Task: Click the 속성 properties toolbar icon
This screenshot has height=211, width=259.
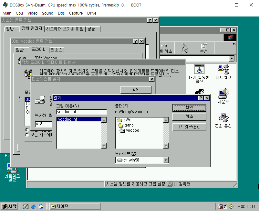Action: [203, 48]
